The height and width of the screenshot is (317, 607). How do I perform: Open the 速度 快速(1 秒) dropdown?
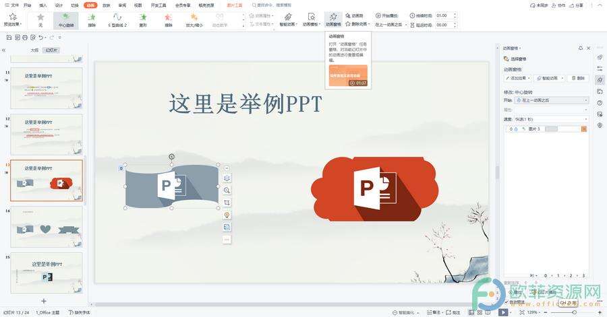click(x=552, y=119)
